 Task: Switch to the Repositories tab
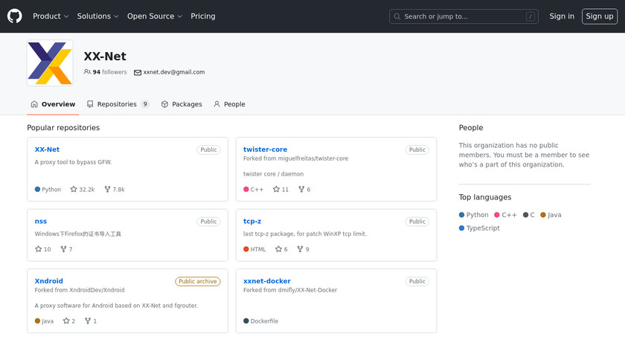point(118,104)
